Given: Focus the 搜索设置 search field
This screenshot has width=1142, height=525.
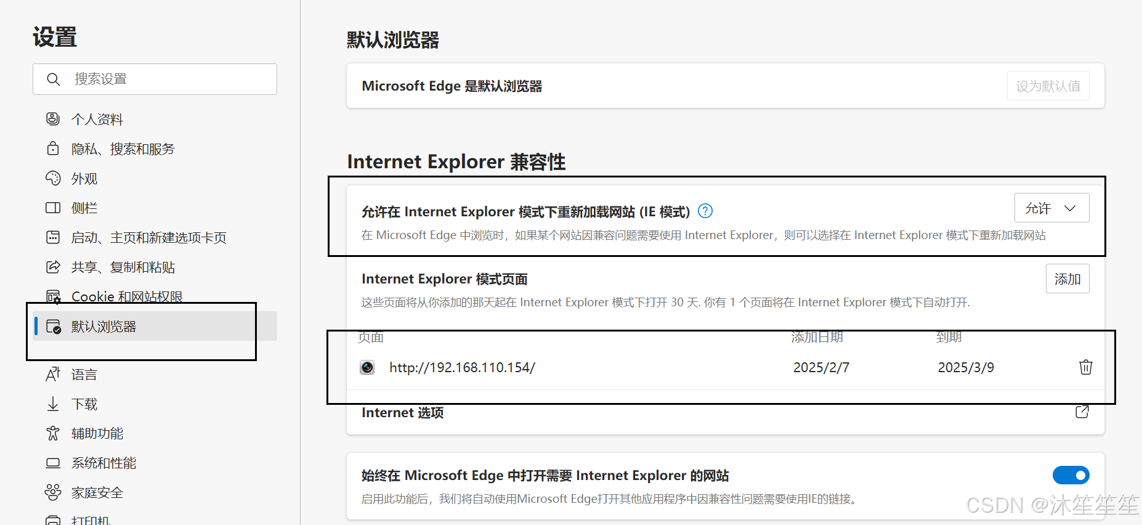Looking at the screenshot, I should point(155,79).
